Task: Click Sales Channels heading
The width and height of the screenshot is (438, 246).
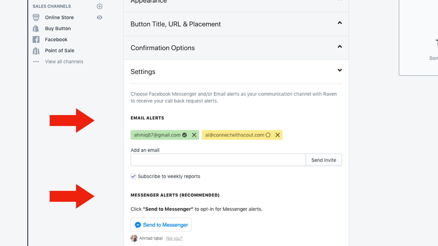Action: pos(52,6)
